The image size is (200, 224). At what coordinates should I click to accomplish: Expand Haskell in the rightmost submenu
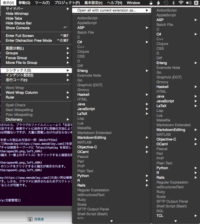pyautogui.click(x=176, y=87)
